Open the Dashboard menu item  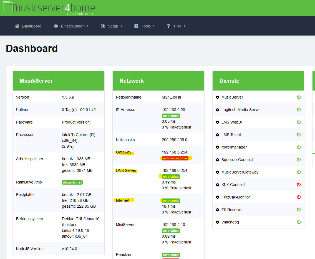tap(28, 26)
